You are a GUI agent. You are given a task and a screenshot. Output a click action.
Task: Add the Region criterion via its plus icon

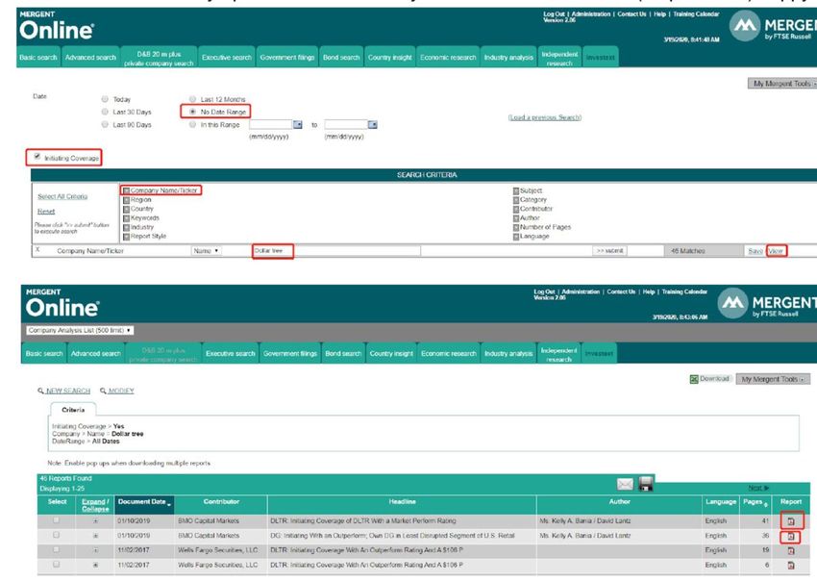click(126, 200)
